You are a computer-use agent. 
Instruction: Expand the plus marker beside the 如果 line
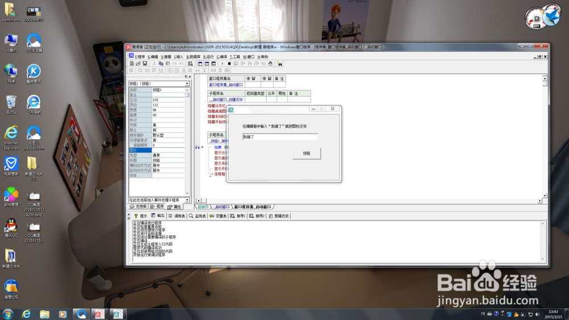[x=202, y=147]
